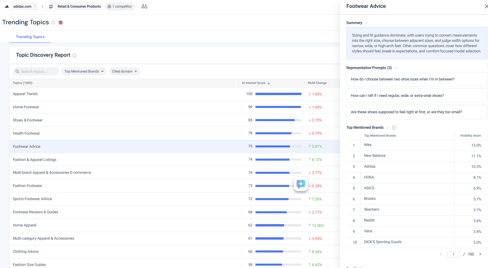The image size is (488, 268).
Task: Click the Trending Topics info icon
Action: 53,23
